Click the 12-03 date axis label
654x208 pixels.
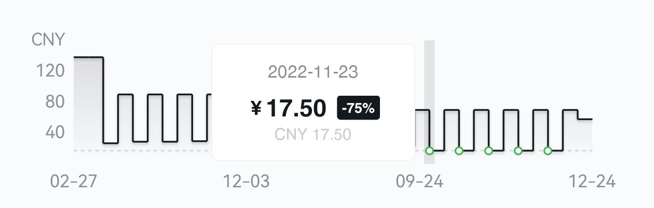[247, 182]
